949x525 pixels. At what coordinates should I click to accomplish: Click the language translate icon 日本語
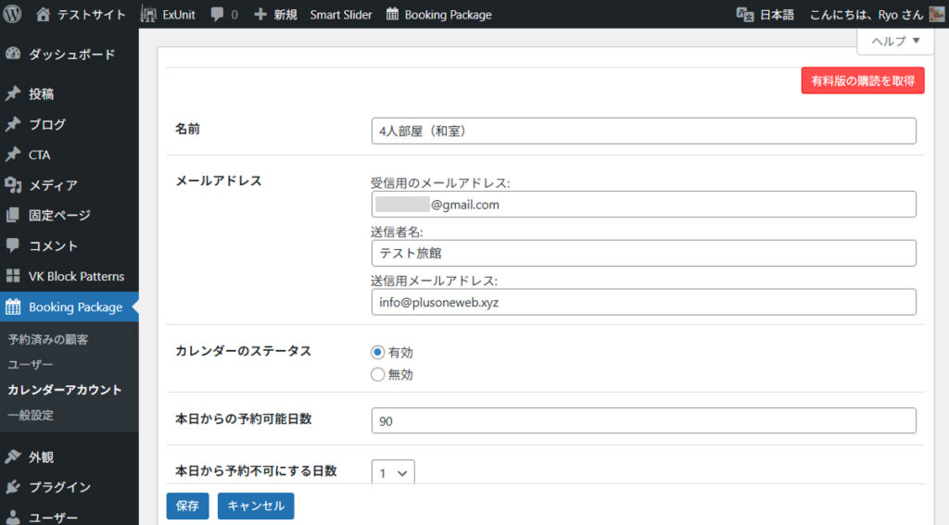click(x=744, y=14)
